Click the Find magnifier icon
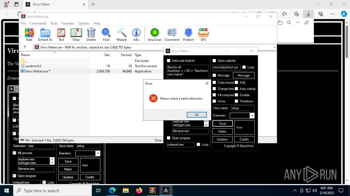 coord(106,35)
